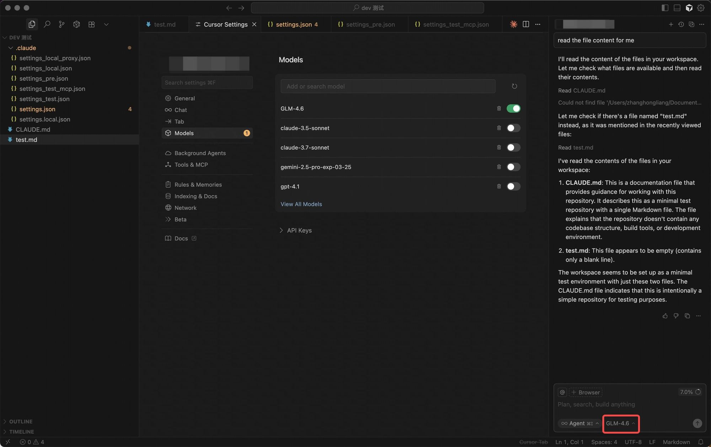Open chat history with the clock icon
This screenshot has width=711, height=447.
tap(681, 24)
